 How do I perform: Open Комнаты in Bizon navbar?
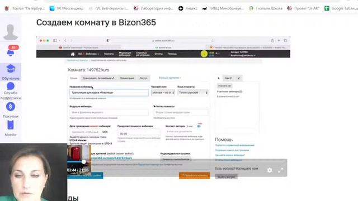[x=109, y=54]
